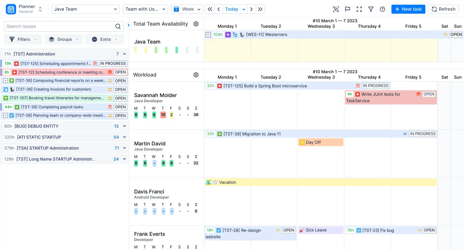
Task: Open the focus/scan view icon in top toolbar
Action: (x=336, y=9)
